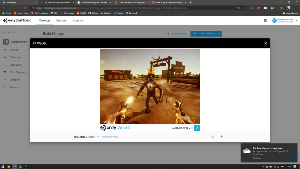Open the ABP extension
The width and height of the screenshot is (300, 169).
point(258,8)
